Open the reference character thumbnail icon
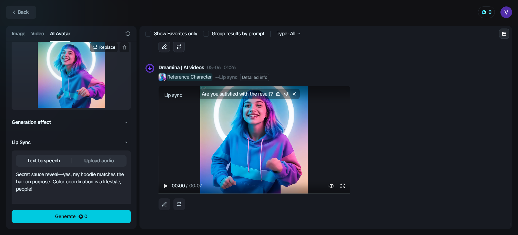The image size is (518, 235). [162, 77]
